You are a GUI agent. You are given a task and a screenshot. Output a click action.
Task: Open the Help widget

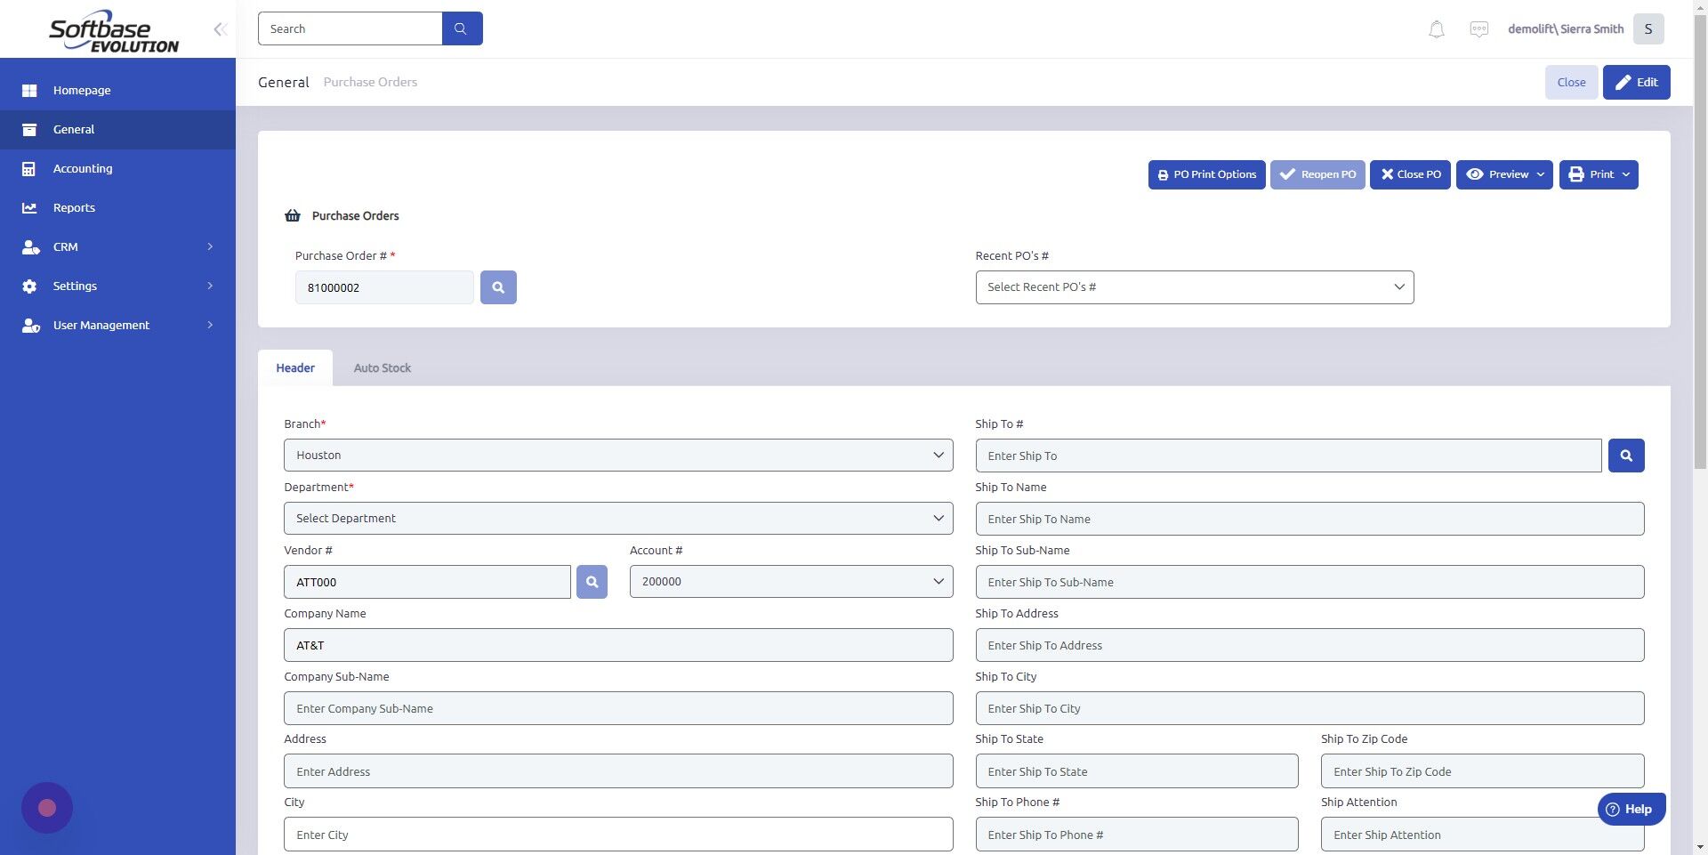pyautogui.click(x=1631, y=809)
